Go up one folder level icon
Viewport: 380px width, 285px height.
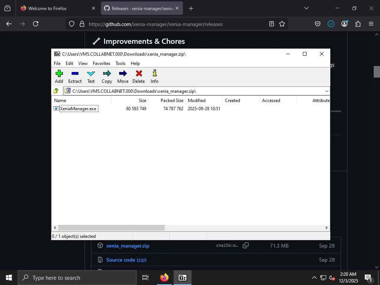[x=56, y=91]
